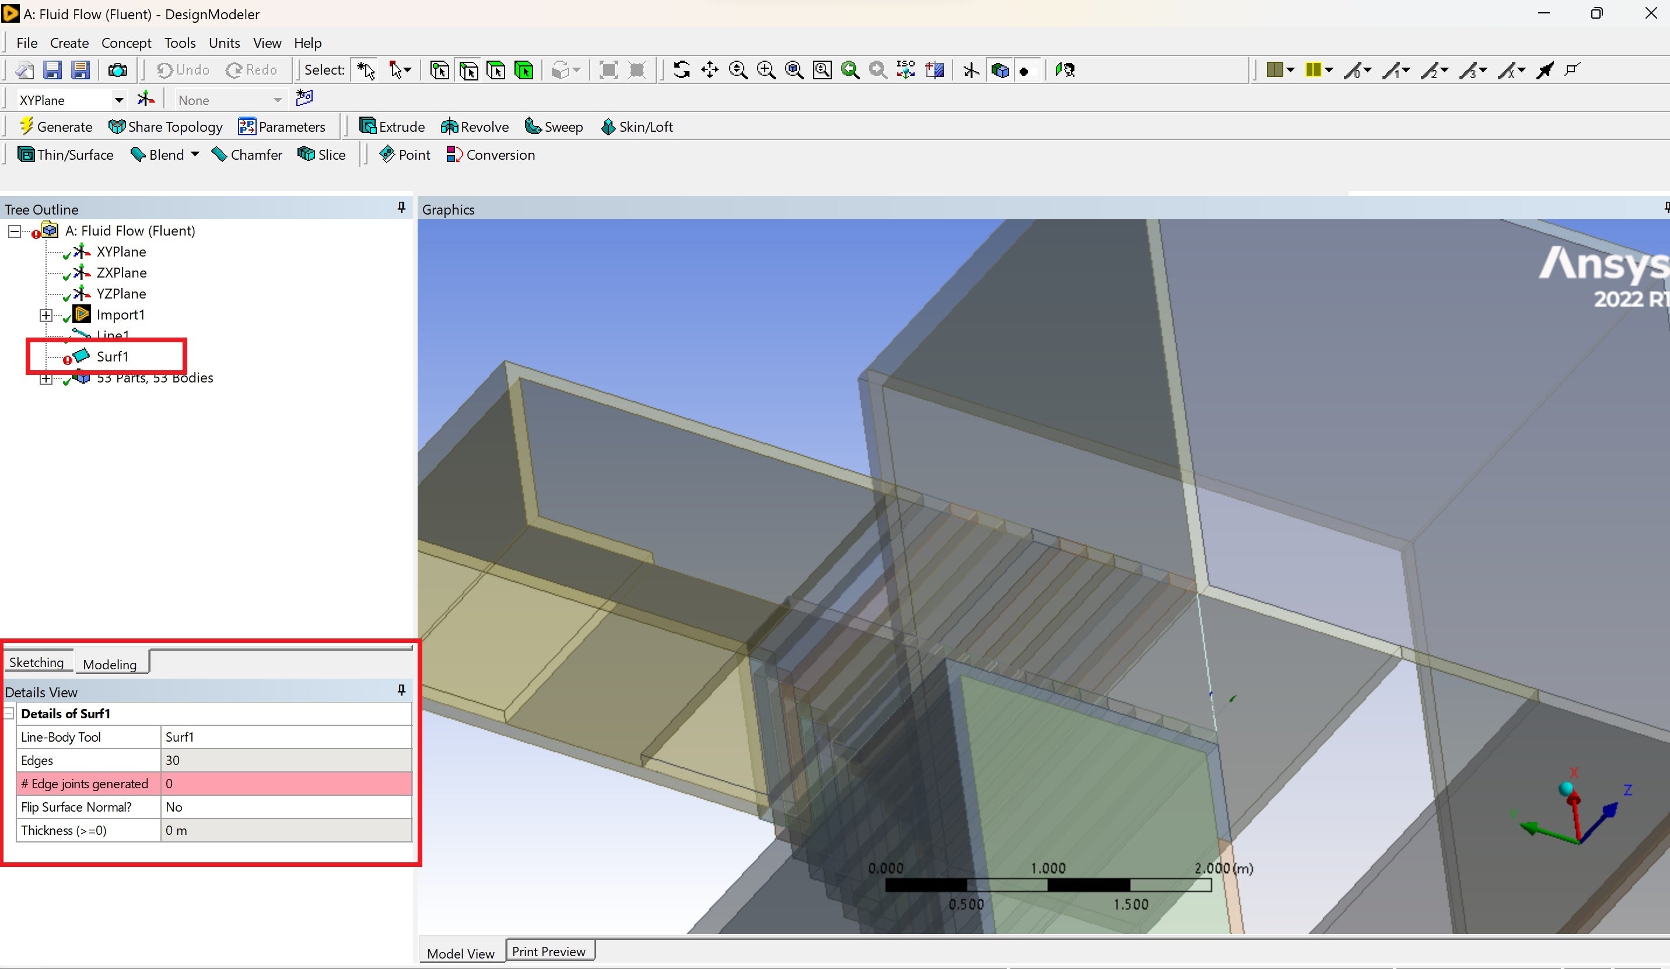1670x969 pixels.
Task: Click the Thin/Surface button
Action: [x=65, y=155]
